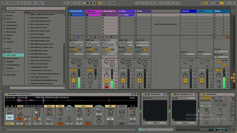
Task: Click Add Folder in places
Action: click(11, 75)
